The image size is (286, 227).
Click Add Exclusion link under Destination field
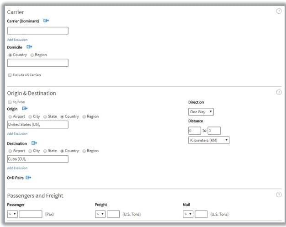point(17,168)
